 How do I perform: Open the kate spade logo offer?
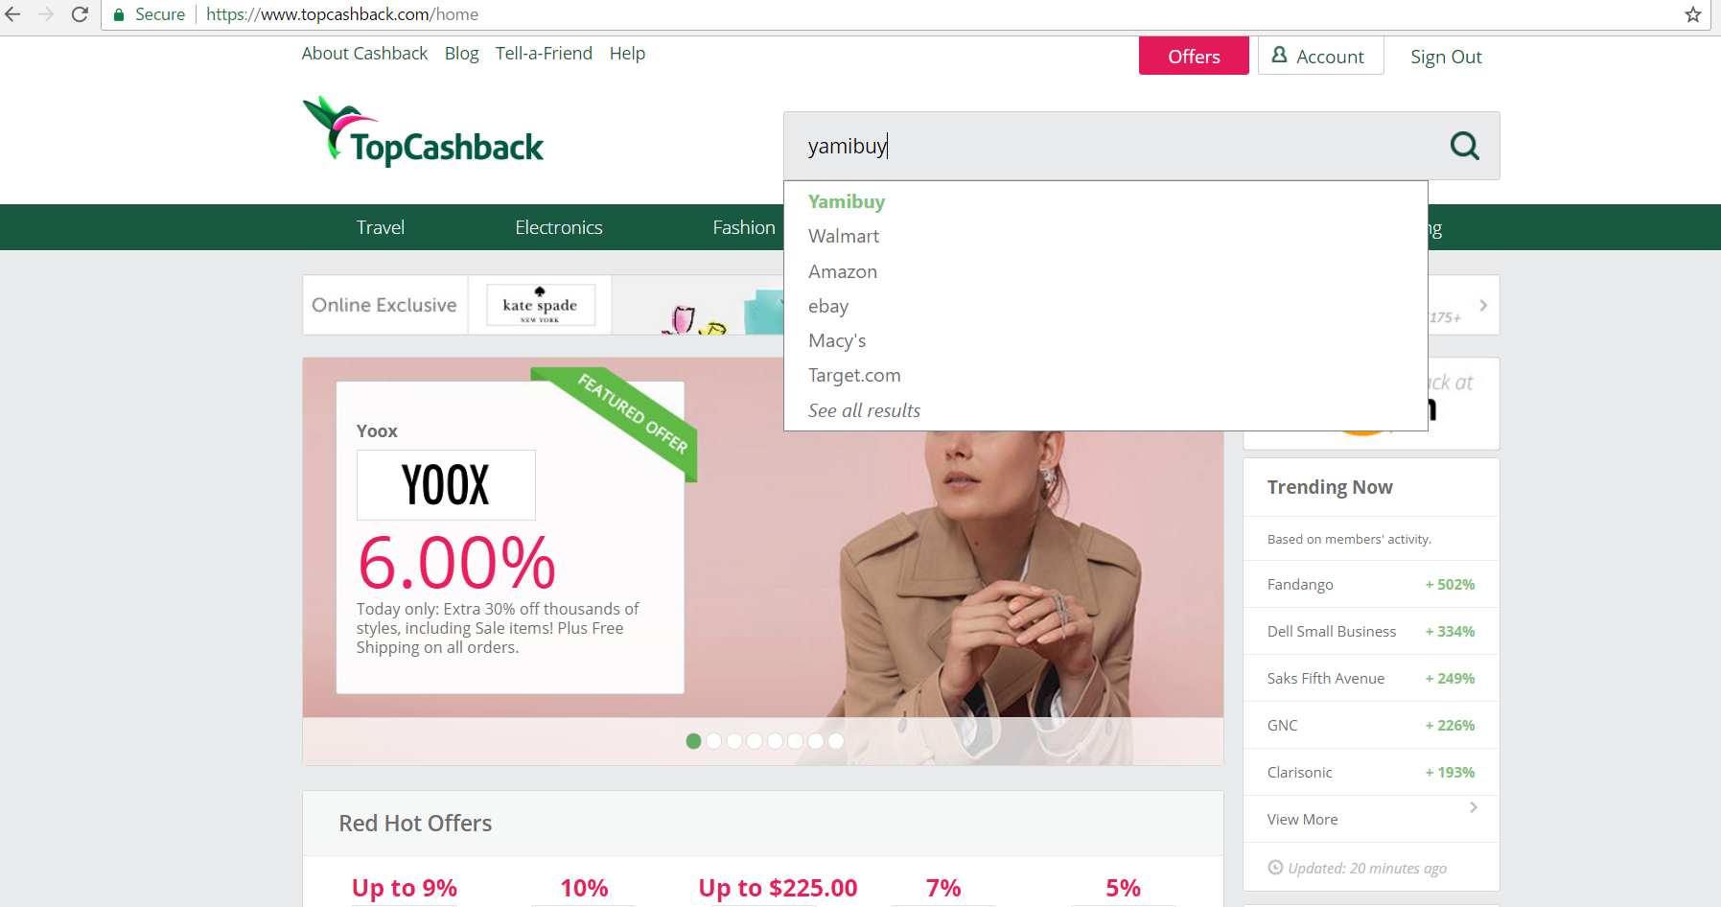(x=541, y=305)
